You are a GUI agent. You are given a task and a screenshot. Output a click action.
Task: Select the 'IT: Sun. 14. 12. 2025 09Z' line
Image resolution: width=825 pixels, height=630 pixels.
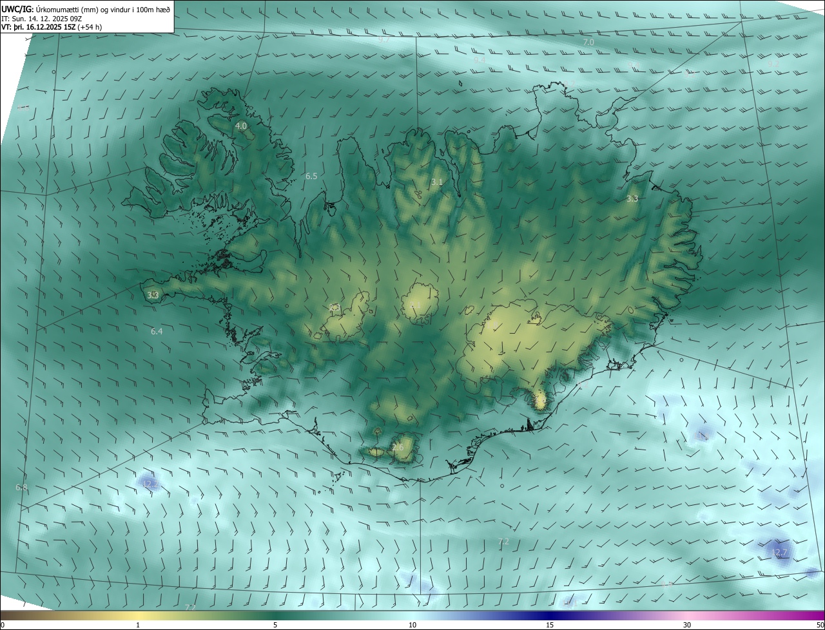[42, 19]
